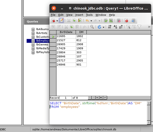
Task: Click the SQL editor vertical scrollbar
Action: 149,113
